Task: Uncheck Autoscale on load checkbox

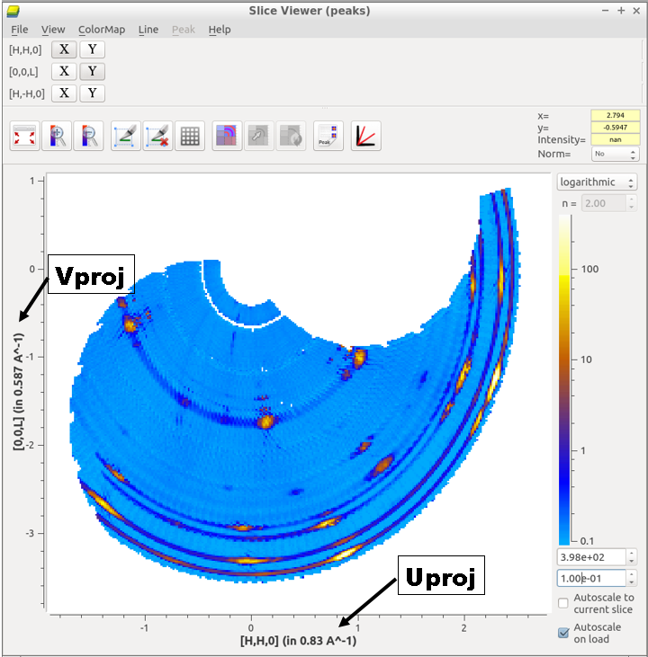Action: (x=563, y=633)
